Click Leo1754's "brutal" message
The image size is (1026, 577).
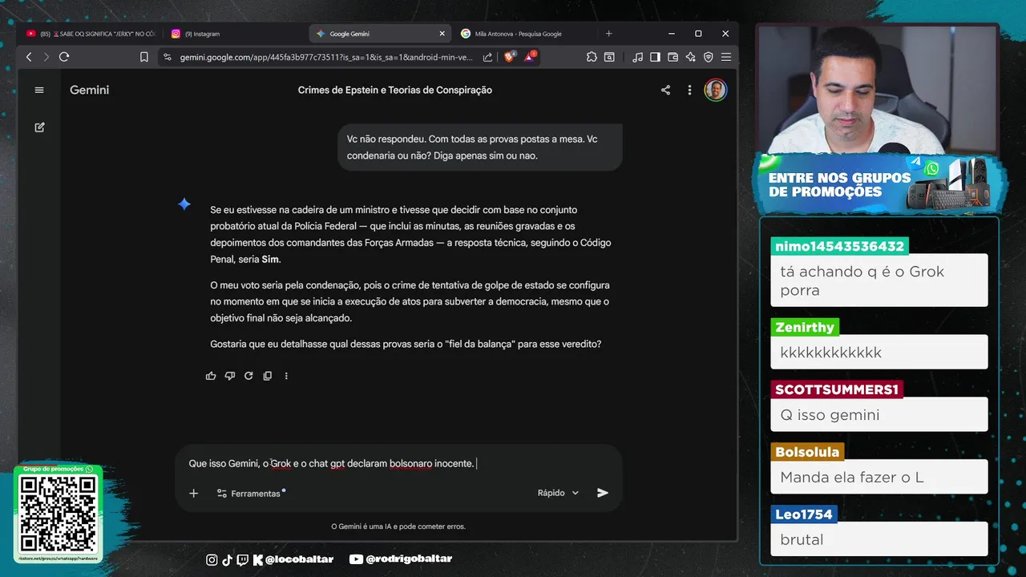pos(879,539)
